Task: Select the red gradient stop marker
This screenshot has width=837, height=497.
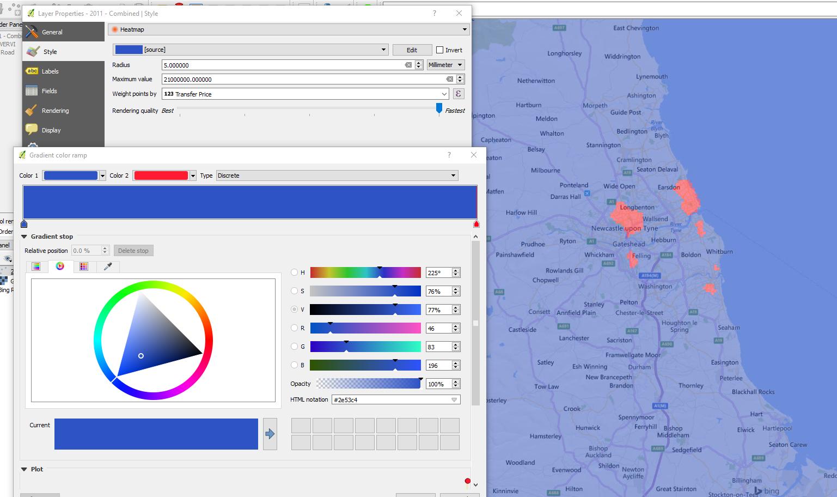Action: (x=476, y=223)
